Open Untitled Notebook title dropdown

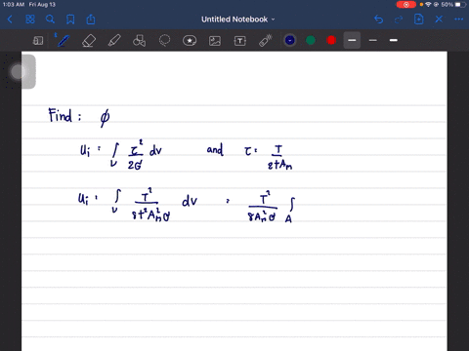(238, 19)
